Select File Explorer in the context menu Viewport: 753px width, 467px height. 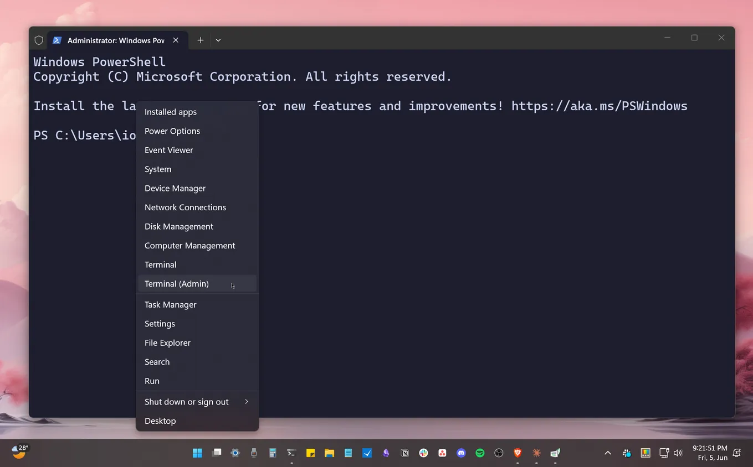(x=197, y=343)
